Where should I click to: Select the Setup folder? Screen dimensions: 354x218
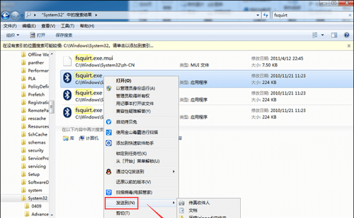point(34,175)
